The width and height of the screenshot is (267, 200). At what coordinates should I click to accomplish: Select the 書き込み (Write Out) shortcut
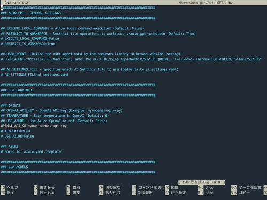tap(47, 187)
